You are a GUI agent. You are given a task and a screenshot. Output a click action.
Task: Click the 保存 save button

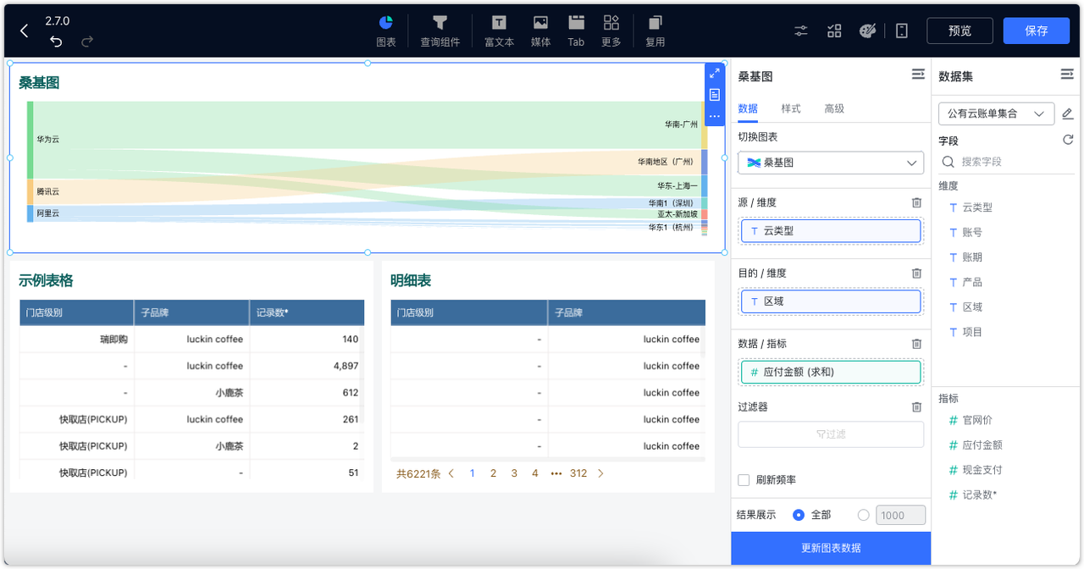click(1036, 30)
